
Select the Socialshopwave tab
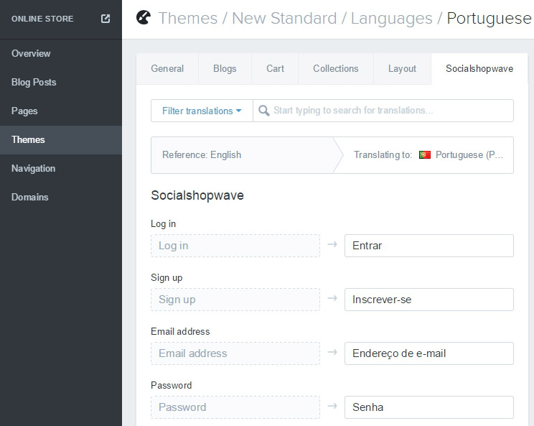tap(479, 68)
